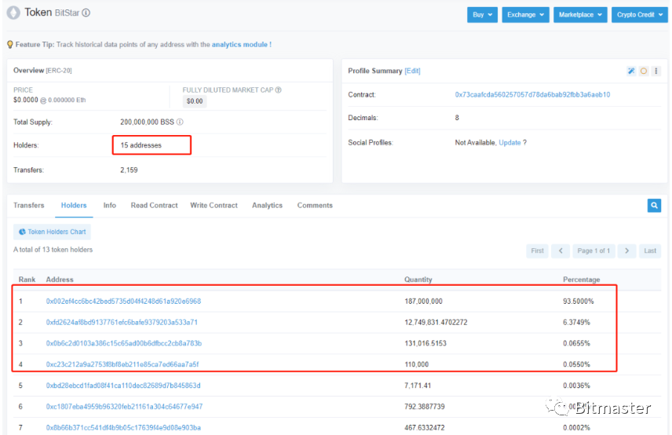Click the 131,016.5153 quantity cell
This screenshot has width=672, height=435.
coord(425,343)
